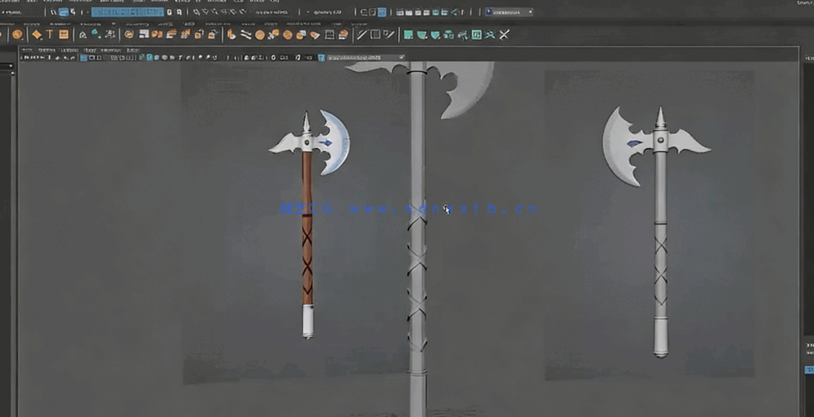Click the orange circle icon after the first shelf divider

(129, 35)
